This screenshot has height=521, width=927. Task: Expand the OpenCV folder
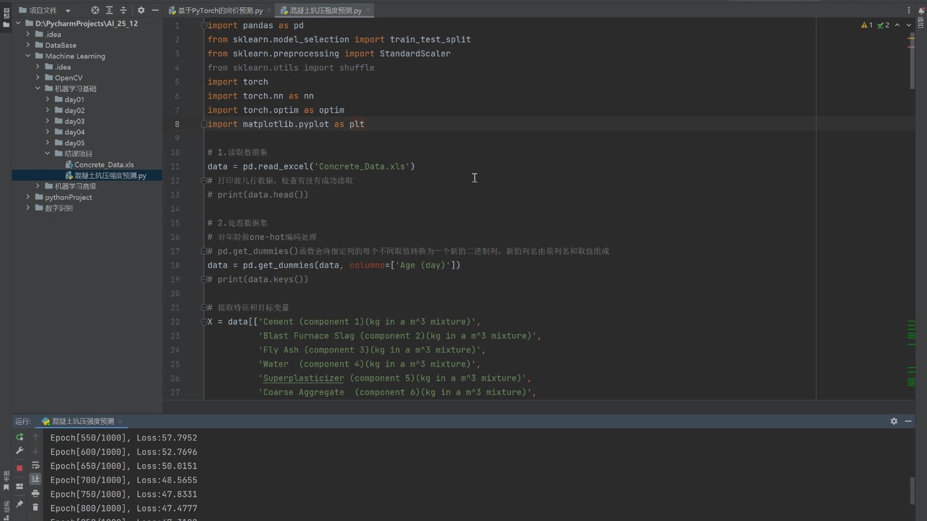(x=38, y=78)
